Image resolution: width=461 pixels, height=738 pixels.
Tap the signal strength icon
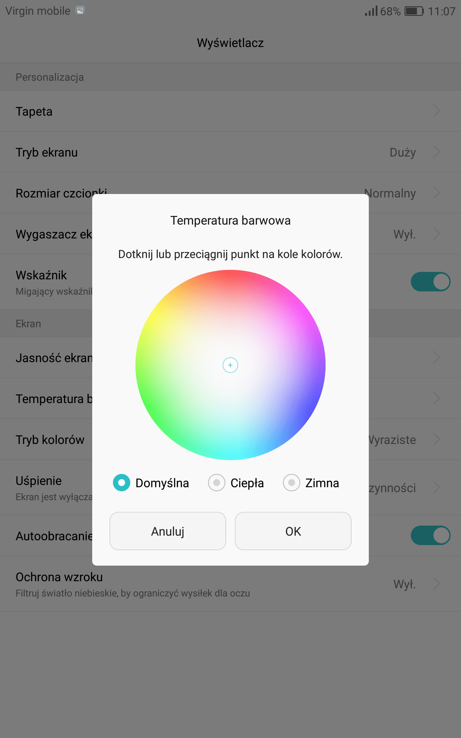pyautogui.click(x=371, y=11)
